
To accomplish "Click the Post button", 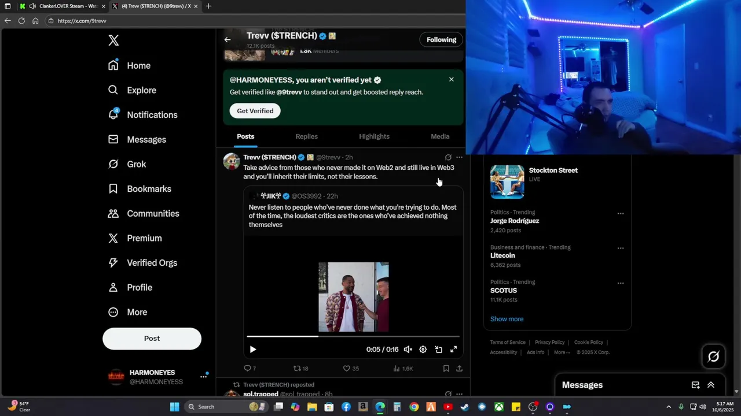I will (x=152, y=339).
